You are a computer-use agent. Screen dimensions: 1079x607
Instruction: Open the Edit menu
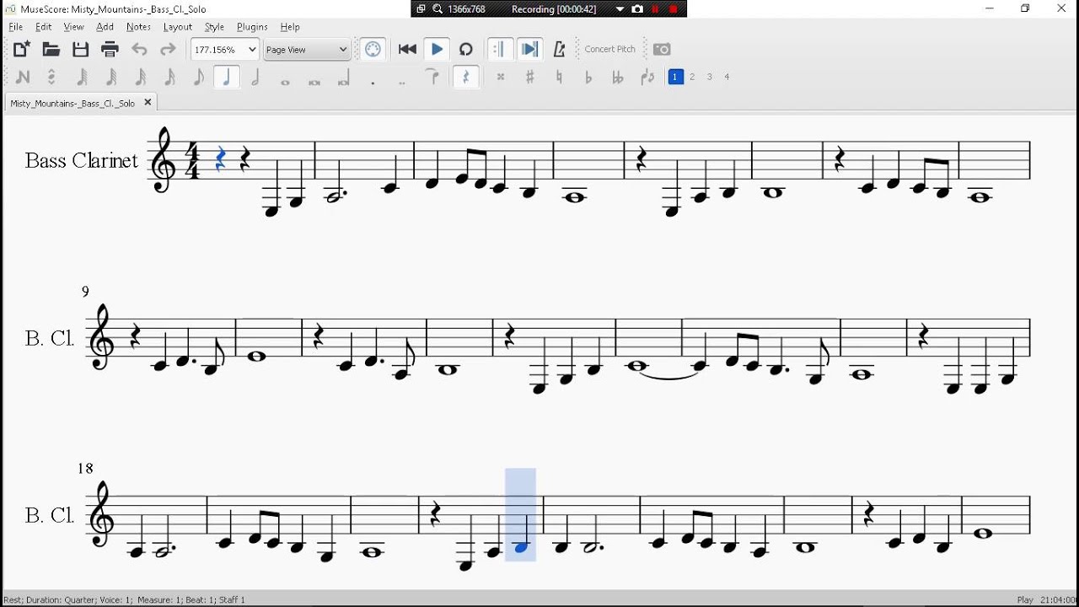[x=44, y=27]
